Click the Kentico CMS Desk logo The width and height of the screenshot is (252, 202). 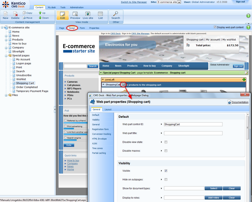(14, 5)
